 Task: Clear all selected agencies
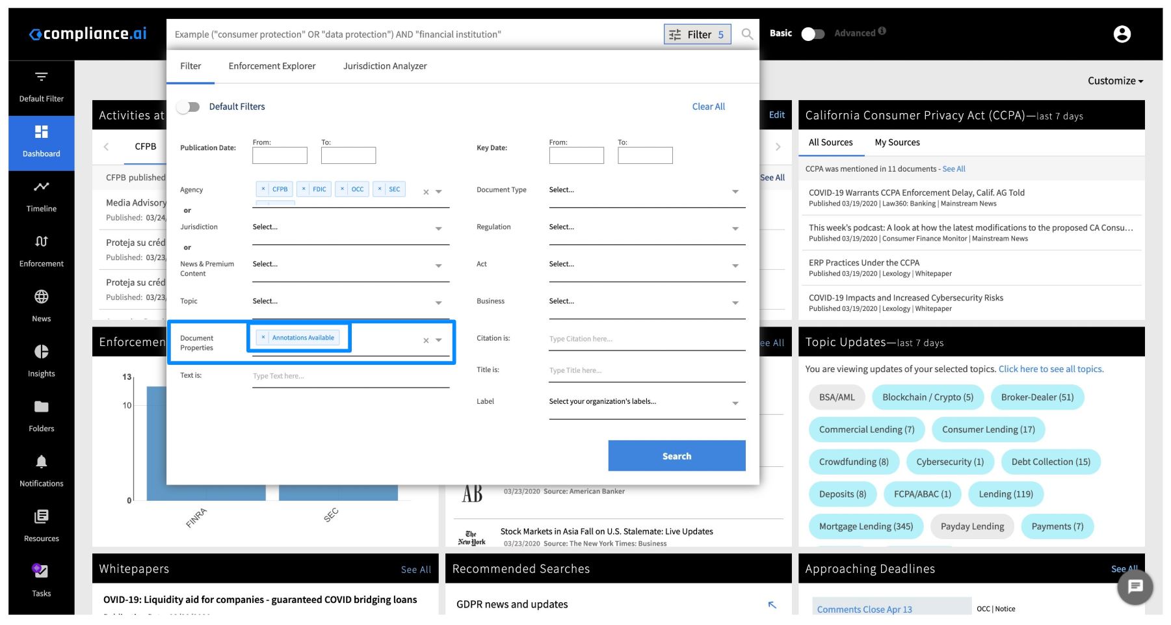426,192
